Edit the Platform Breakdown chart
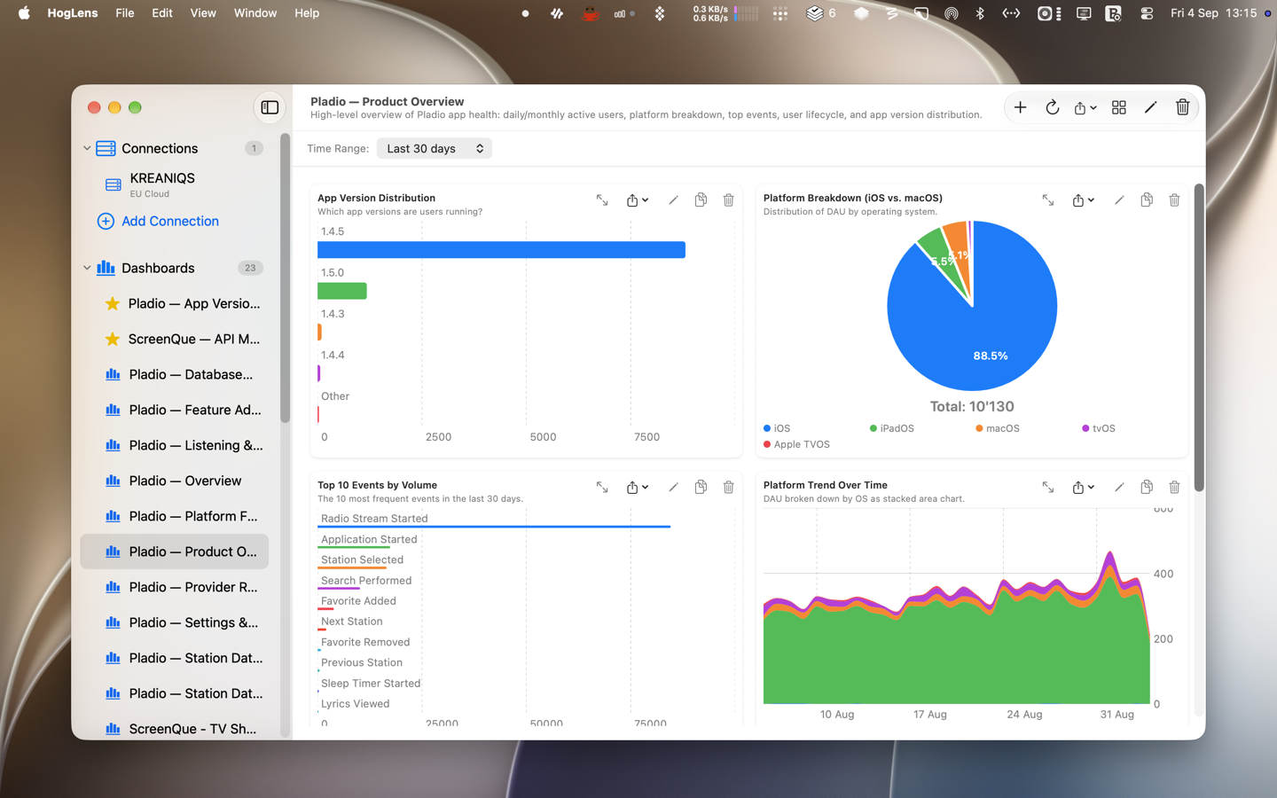Image resolution: width=1277 pixels, height=798 pixels. [x=1119, y=200]
